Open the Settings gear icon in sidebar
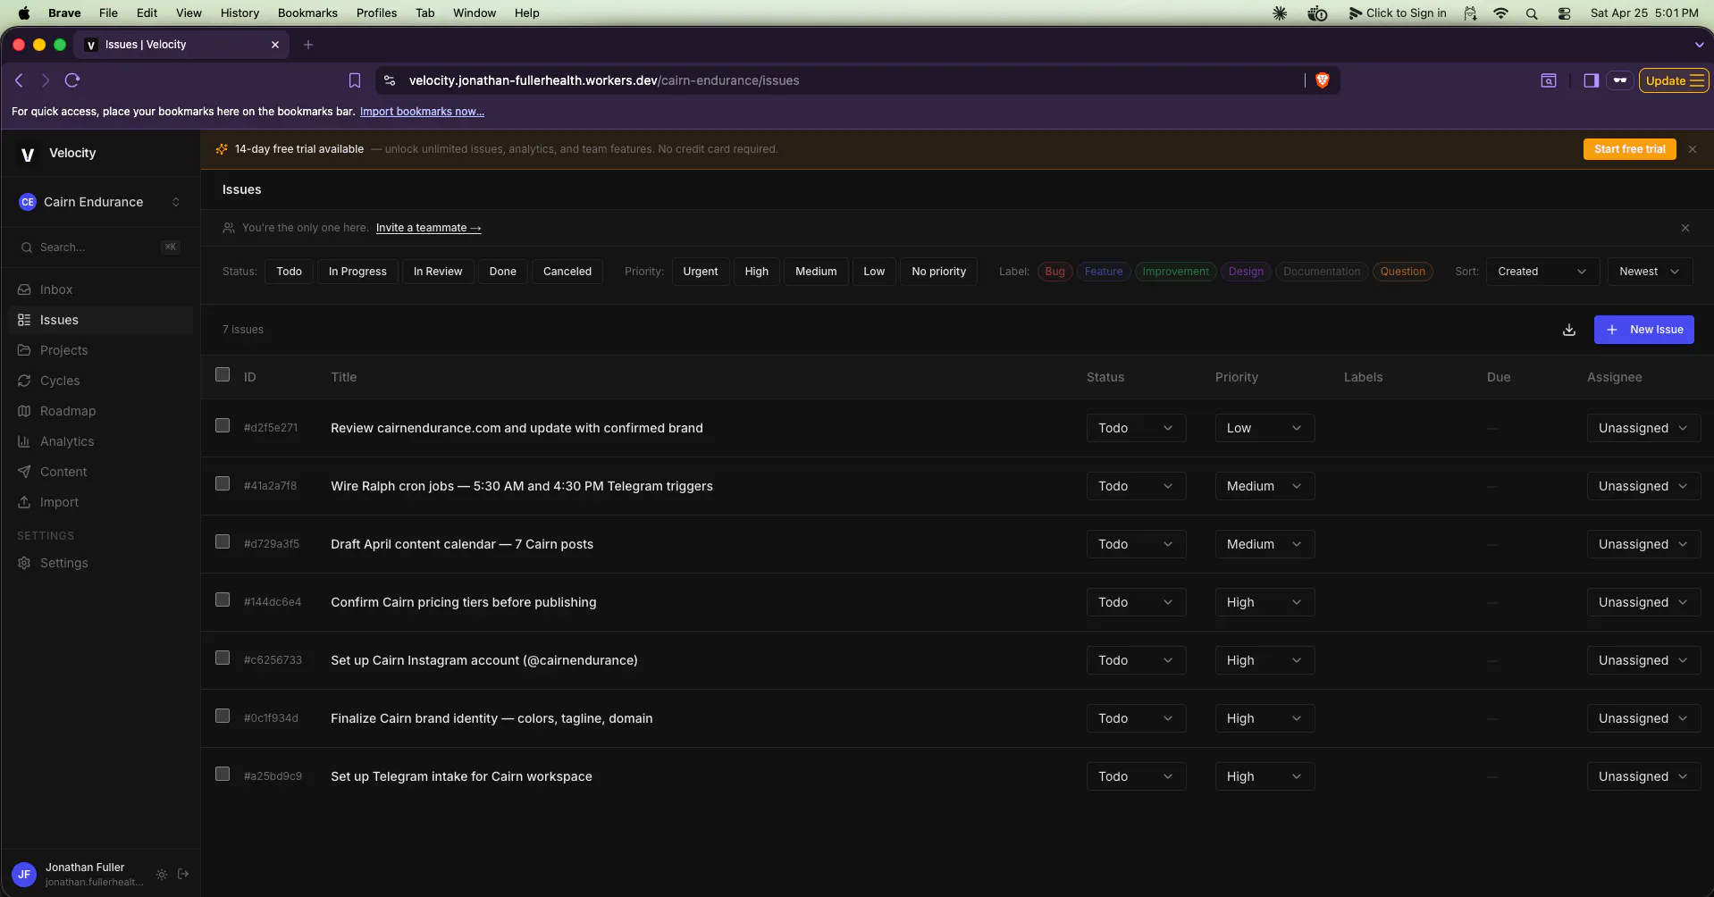The image size is (1714, 897). 24,563
